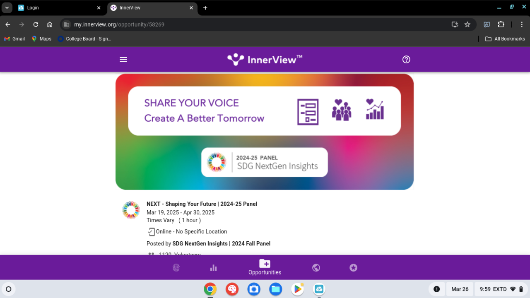530x298 pixels.
Task: Go to the browser home page
Action: click(x=50, y=24)
